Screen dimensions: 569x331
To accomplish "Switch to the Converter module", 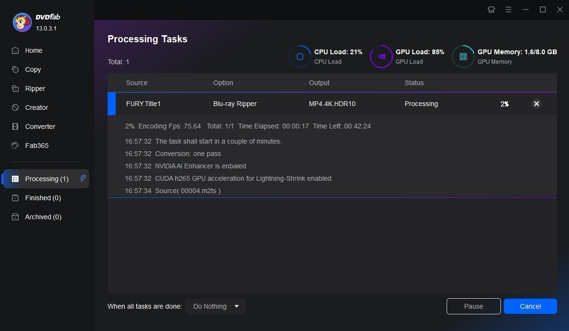I will coord(40,127).
